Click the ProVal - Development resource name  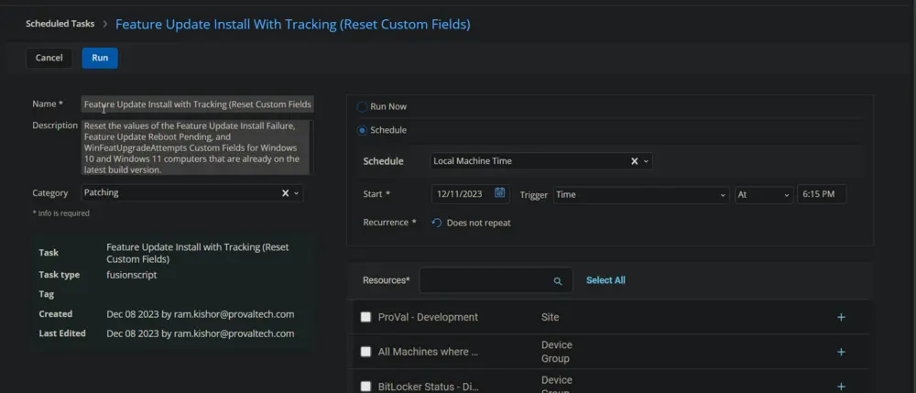(x=428, y=317)
